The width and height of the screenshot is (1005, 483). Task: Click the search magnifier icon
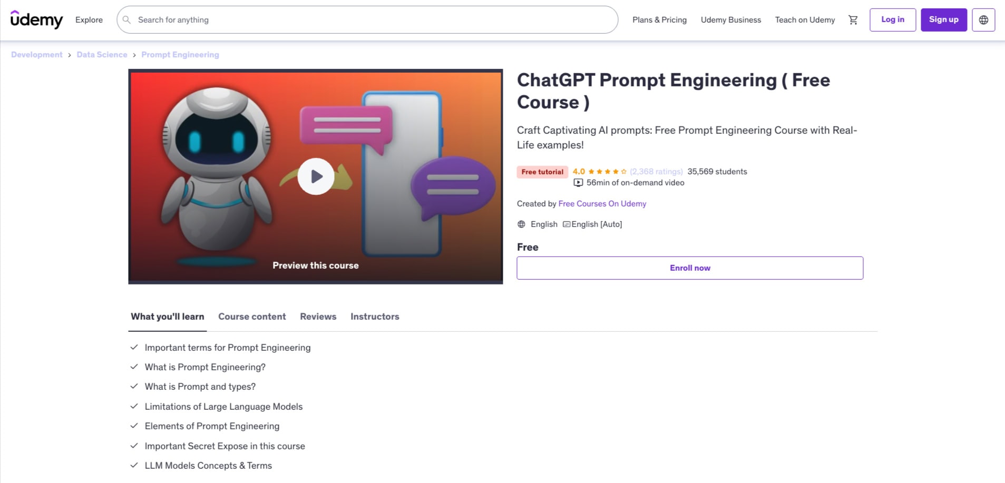126,20
